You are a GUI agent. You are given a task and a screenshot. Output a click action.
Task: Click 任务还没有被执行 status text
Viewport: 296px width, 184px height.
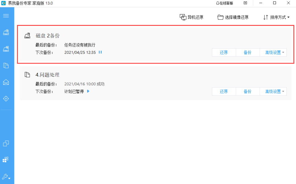pos(80,45)
